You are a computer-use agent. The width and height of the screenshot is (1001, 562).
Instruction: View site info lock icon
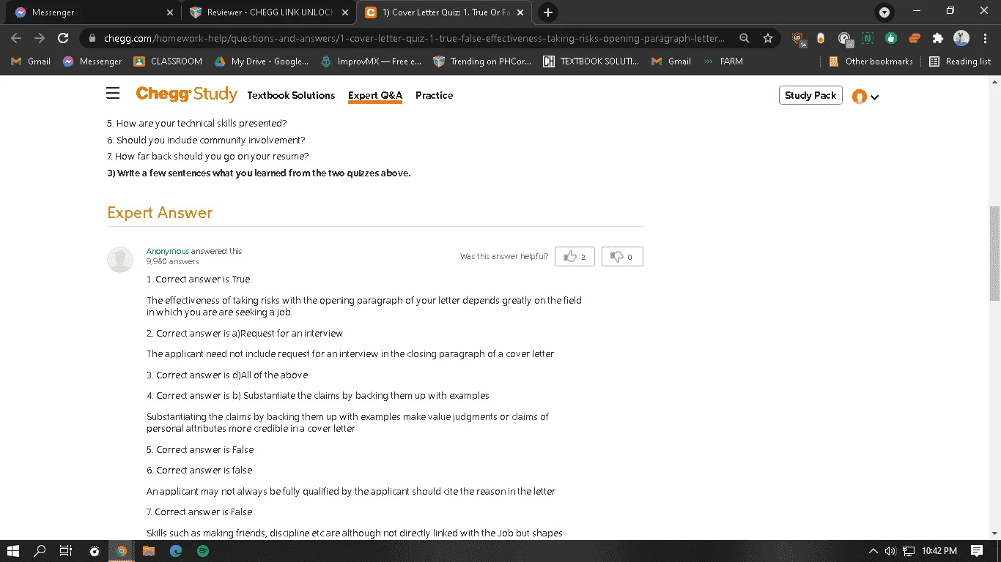click(x=92, y=38)
